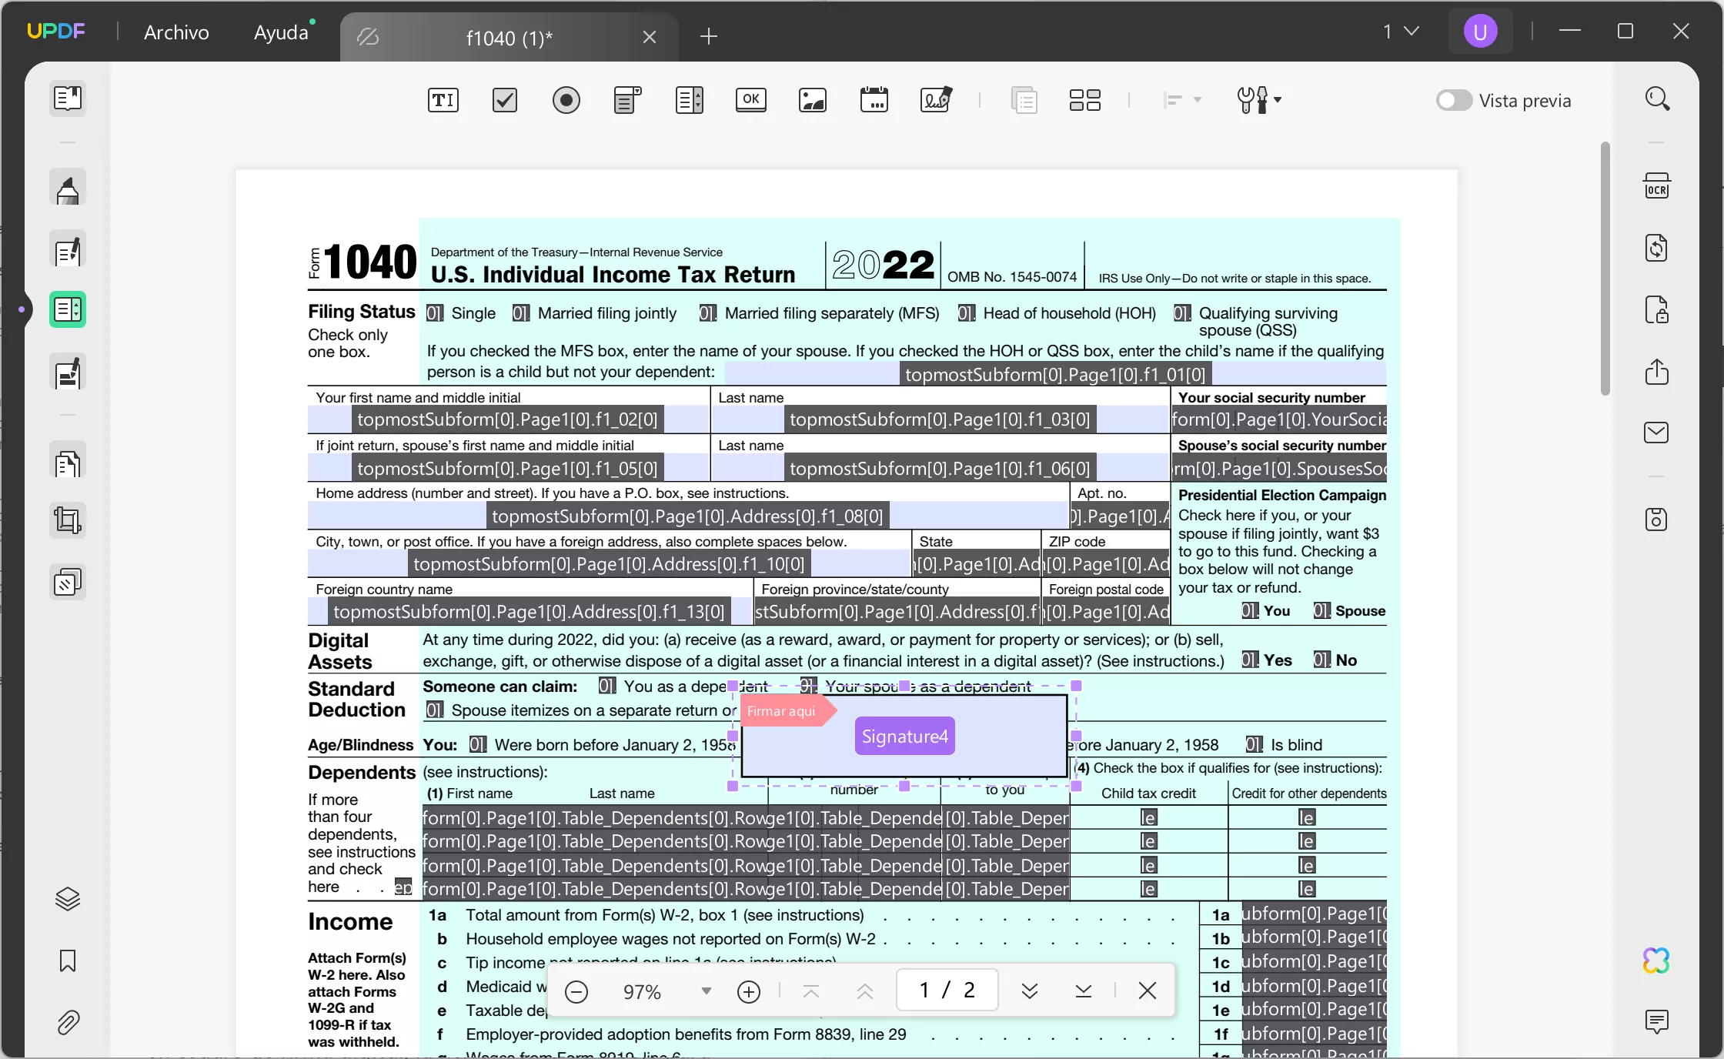Open the form tools wrench dropdown
This screenshot has height=1059, width=1724.
click(x=1259, y=100)
